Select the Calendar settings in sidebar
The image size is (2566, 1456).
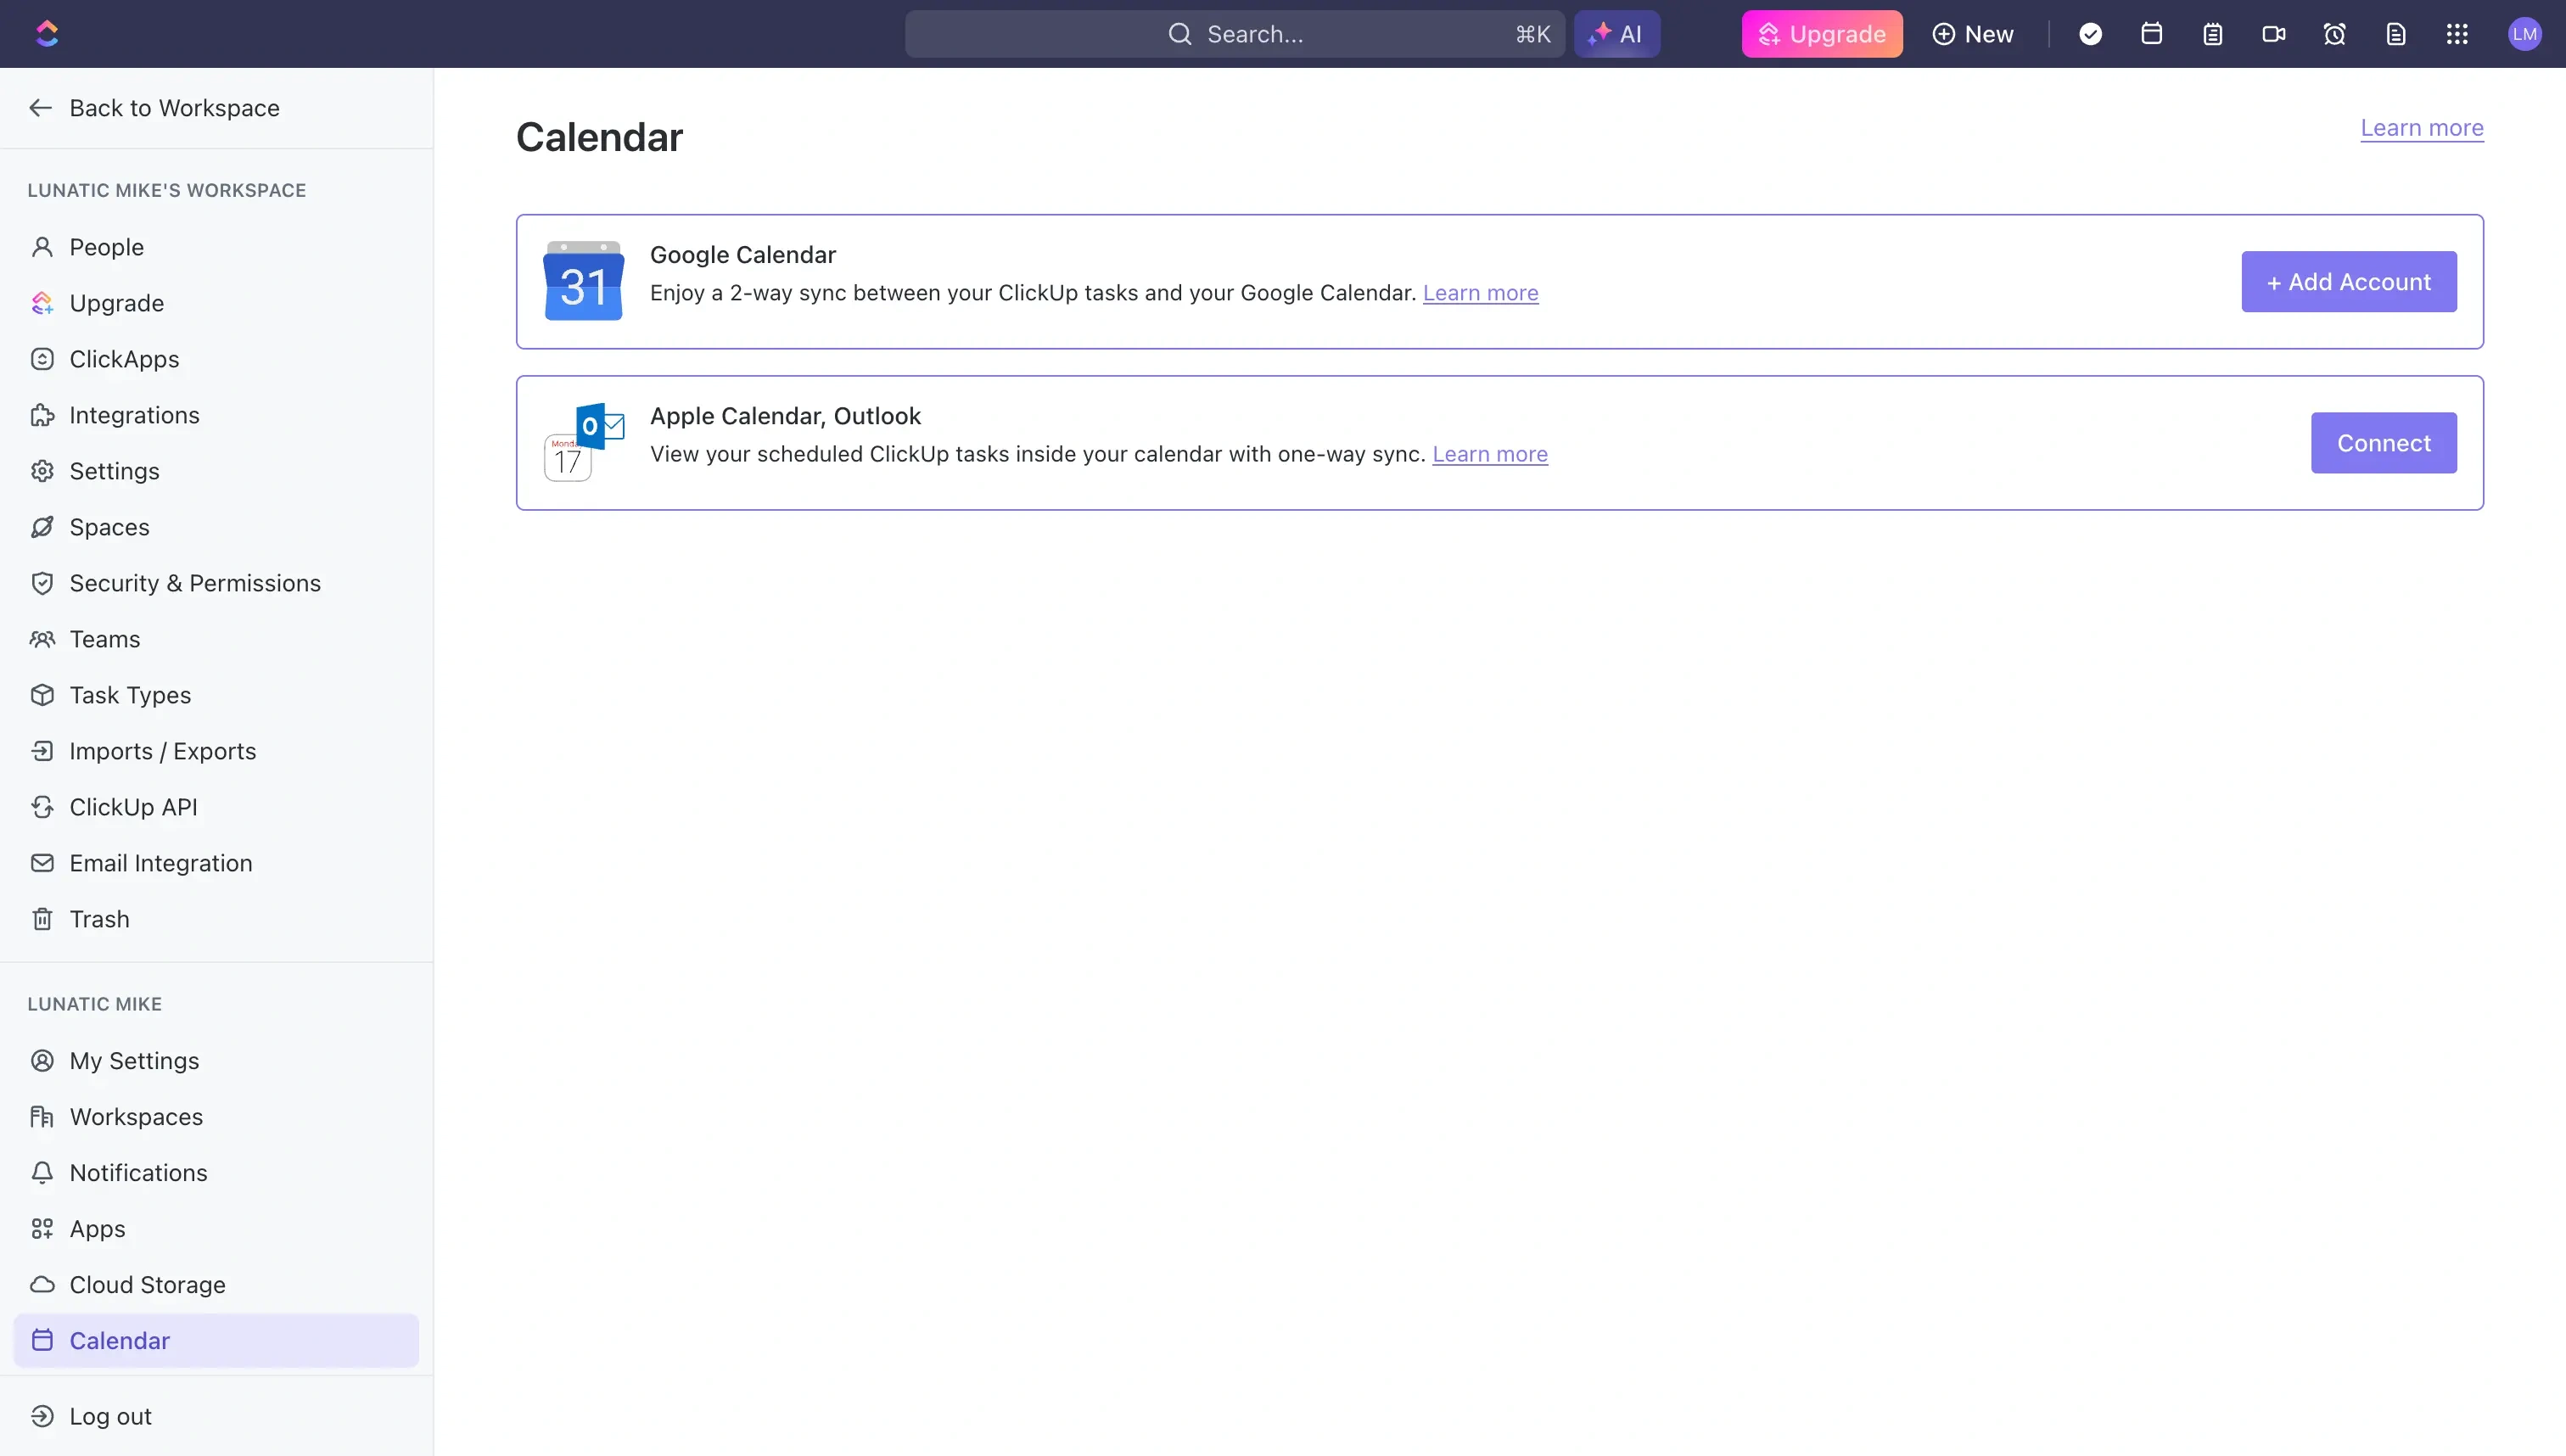pyautogui.click(x=118, y=1341)
